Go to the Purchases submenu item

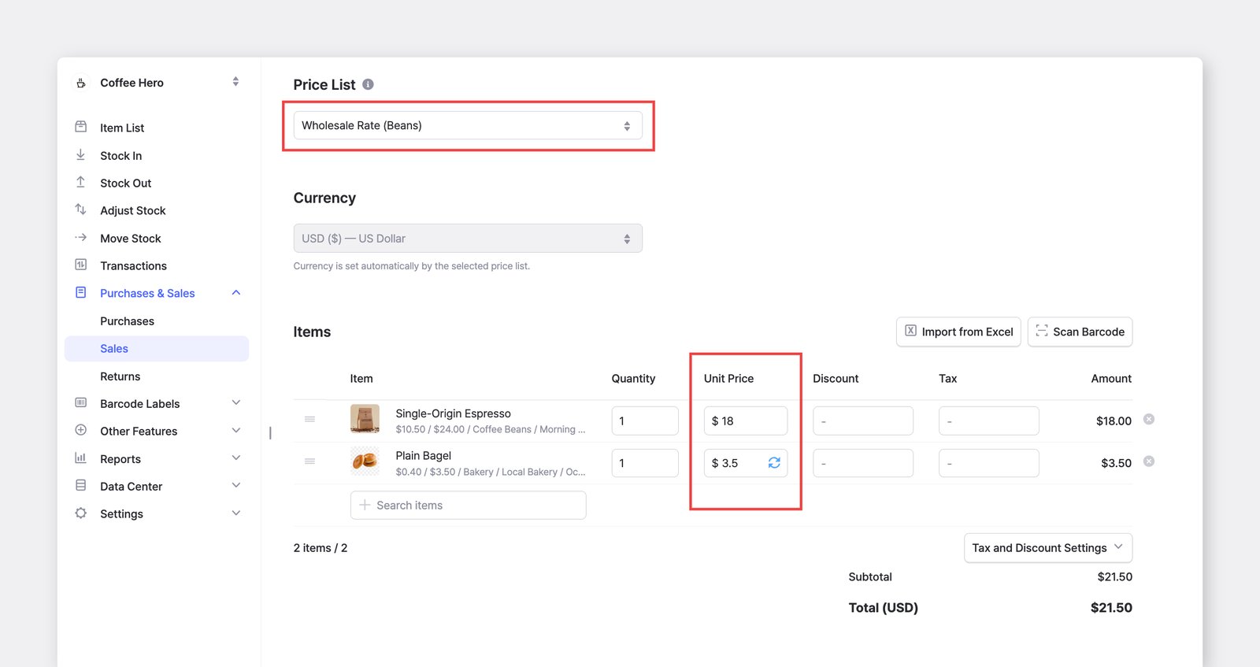coord(127,321)
